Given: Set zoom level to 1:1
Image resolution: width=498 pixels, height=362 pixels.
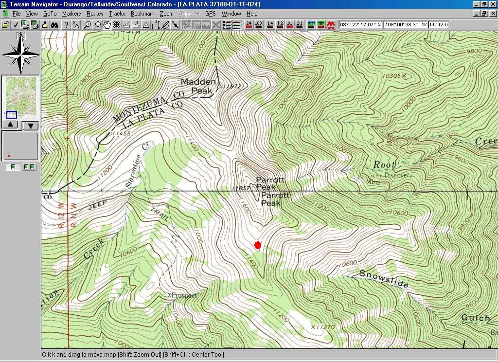Looking at the screenshot, I should point(290,25).
